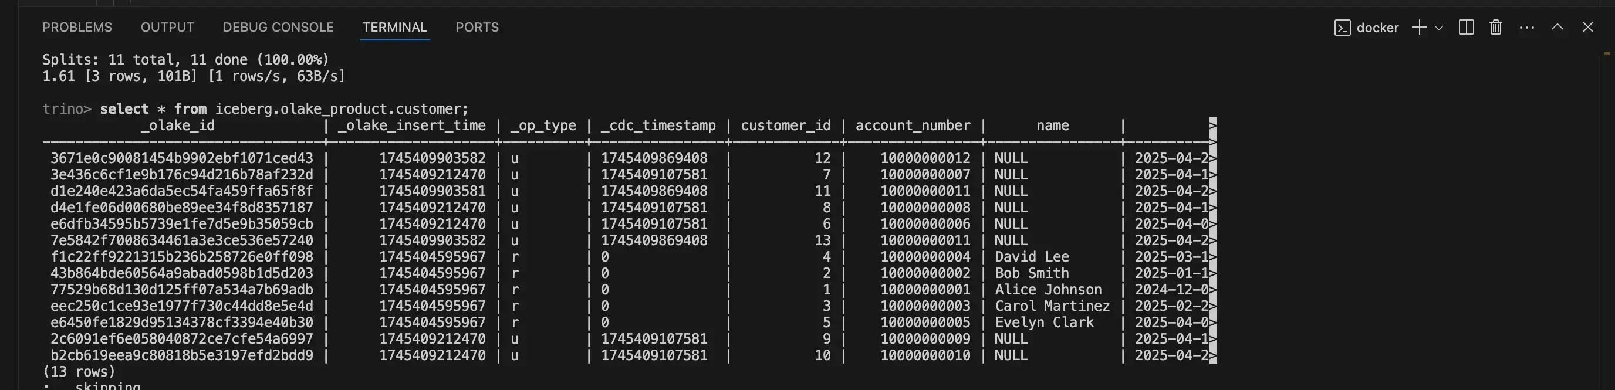Click the _olake_id column header text

177,126
